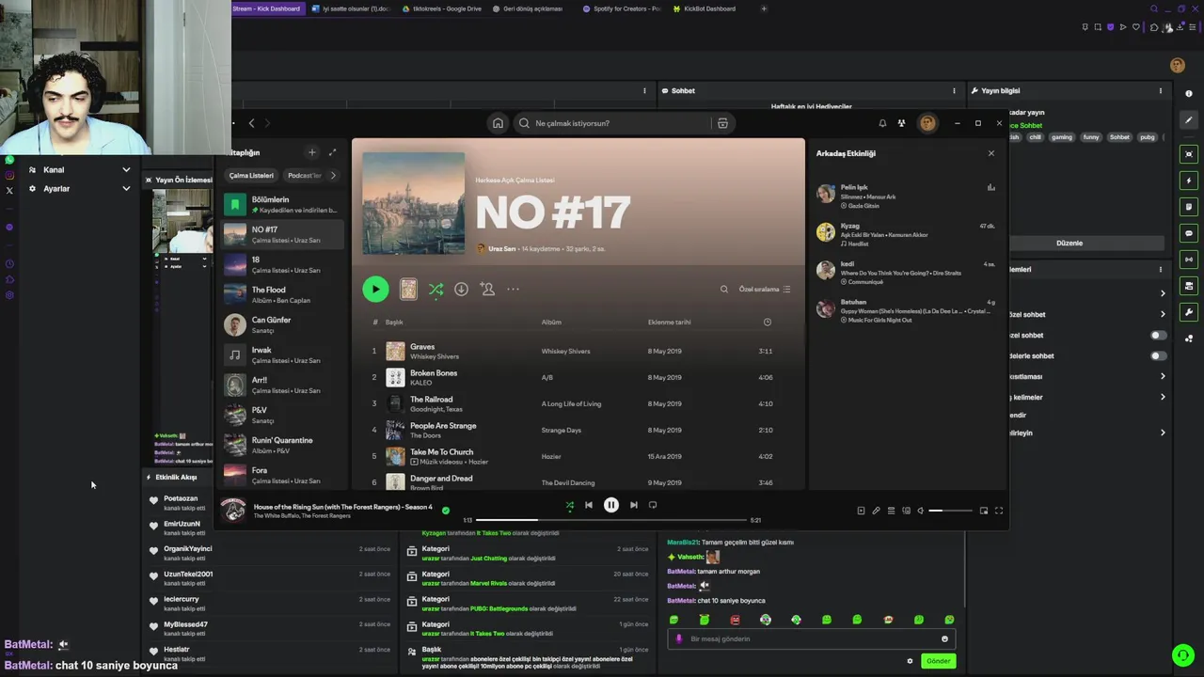This screenshot has width=1204, height=677.
Task: Skip to the previous track
Action: point(589,505)
